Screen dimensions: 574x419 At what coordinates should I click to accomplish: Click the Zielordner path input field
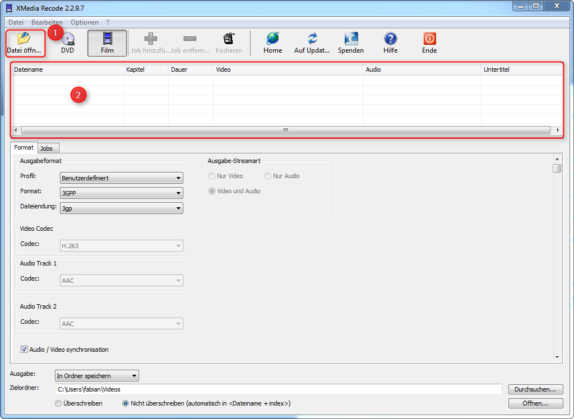point(278,389)
